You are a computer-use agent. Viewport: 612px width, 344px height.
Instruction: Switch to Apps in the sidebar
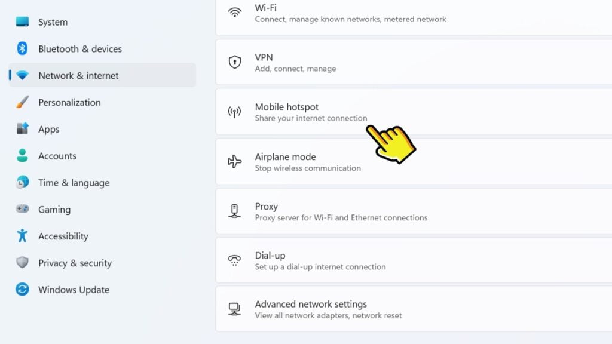(x=48, y=129)
